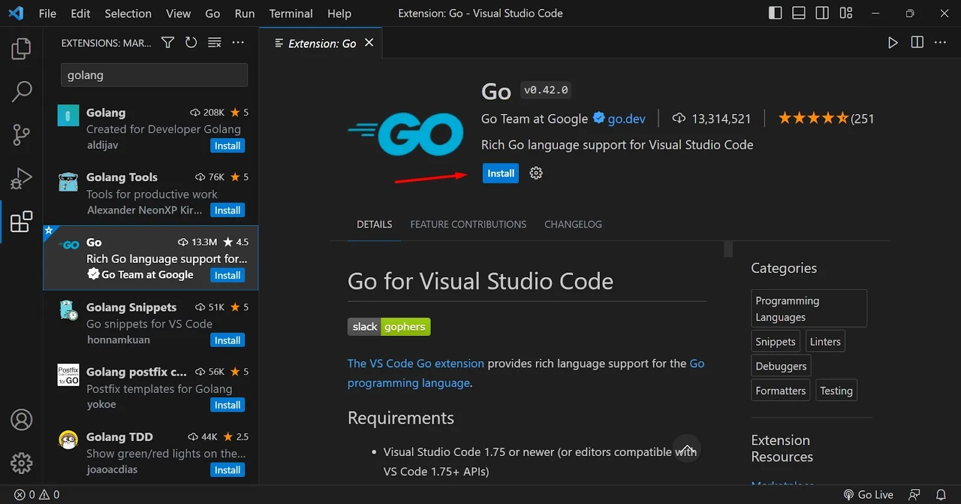Open the Search view in activity bar
961x504 pixels.
22,92
